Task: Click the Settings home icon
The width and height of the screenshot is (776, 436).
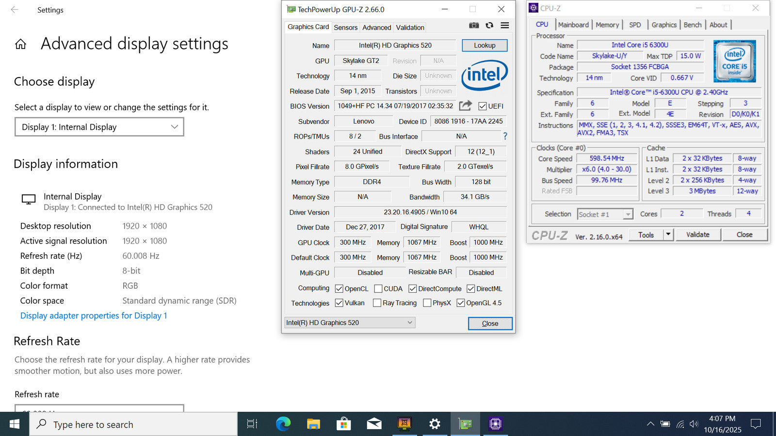Action: (20, 45)
